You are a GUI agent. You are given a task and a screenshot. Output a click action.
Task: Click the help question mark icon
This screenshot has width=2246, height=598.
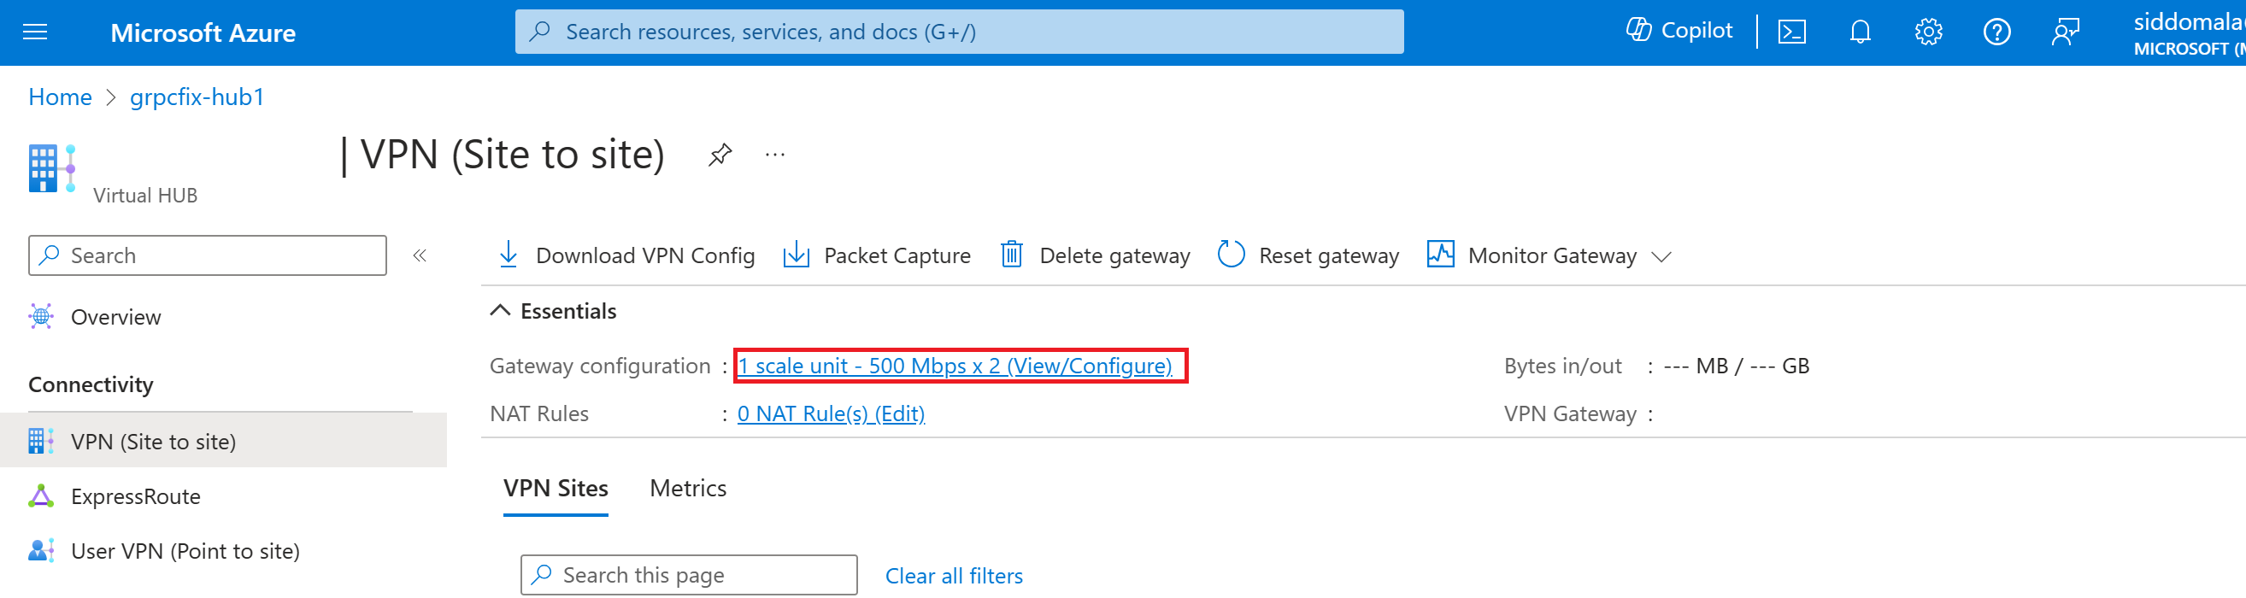click(1996, 32)
